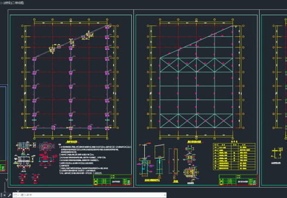Open command line customize wrench menu
287x198 pixels.
click(9, 195)
